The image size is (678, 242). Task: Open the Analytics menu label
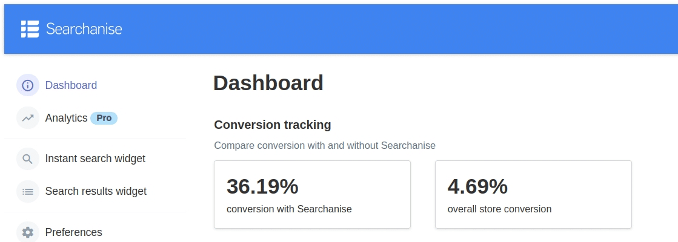click(x=66, y=118)
